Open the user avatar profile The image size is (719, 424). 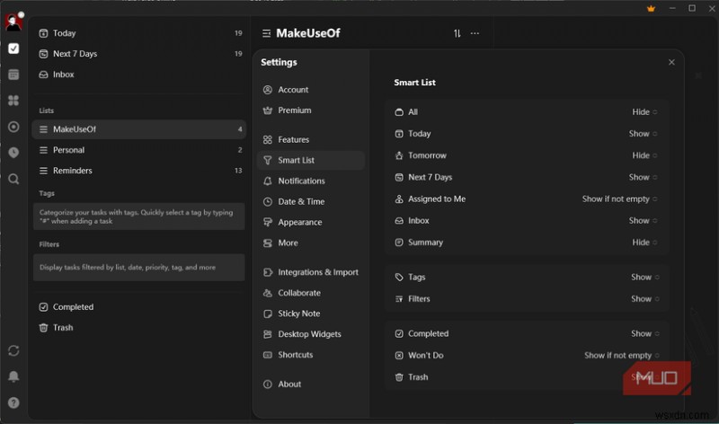pyautogui.click(x=13, y=22)
